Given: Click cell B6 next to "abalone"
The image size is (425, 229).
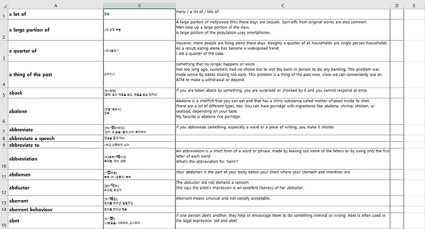Looking at the screenshot, I should click(139, 111).
